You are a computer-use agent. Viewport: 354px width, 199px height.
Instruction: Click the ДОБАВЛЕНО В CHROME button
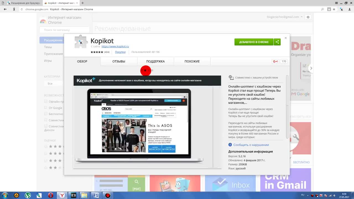tap(254, 42)
